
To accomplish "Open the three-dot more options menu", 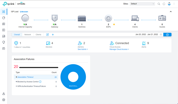I will click(174, 4).
